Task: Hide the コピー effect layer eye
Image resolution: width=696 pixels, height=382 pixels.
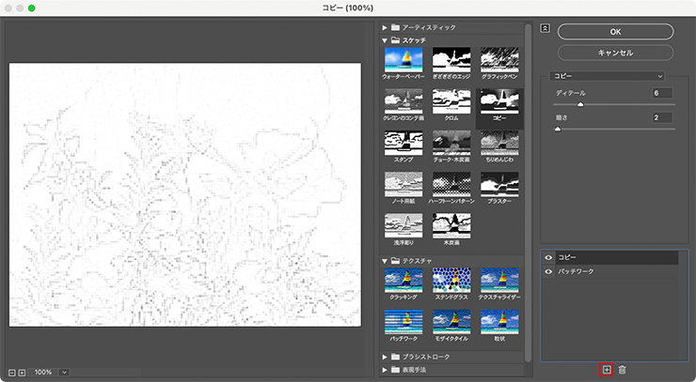Action: pyautogui.click(x=548, y=256)
